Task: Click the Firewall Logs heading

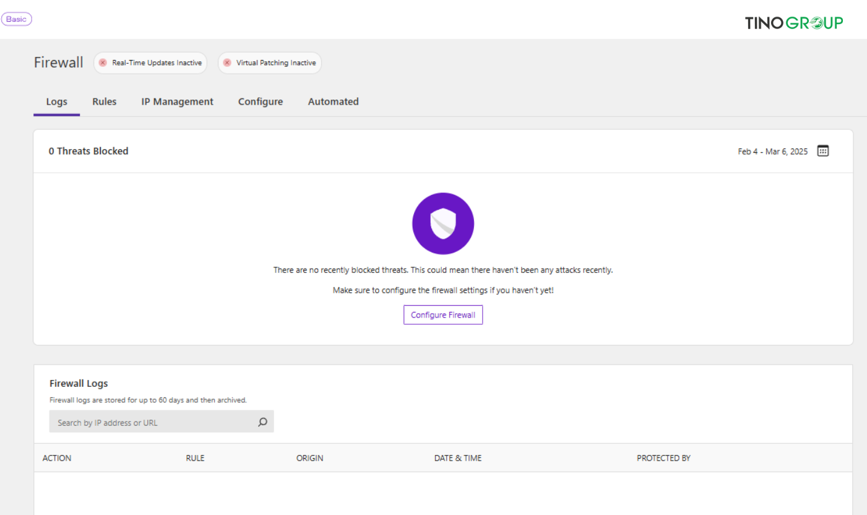Action: [x=79, y=384]
